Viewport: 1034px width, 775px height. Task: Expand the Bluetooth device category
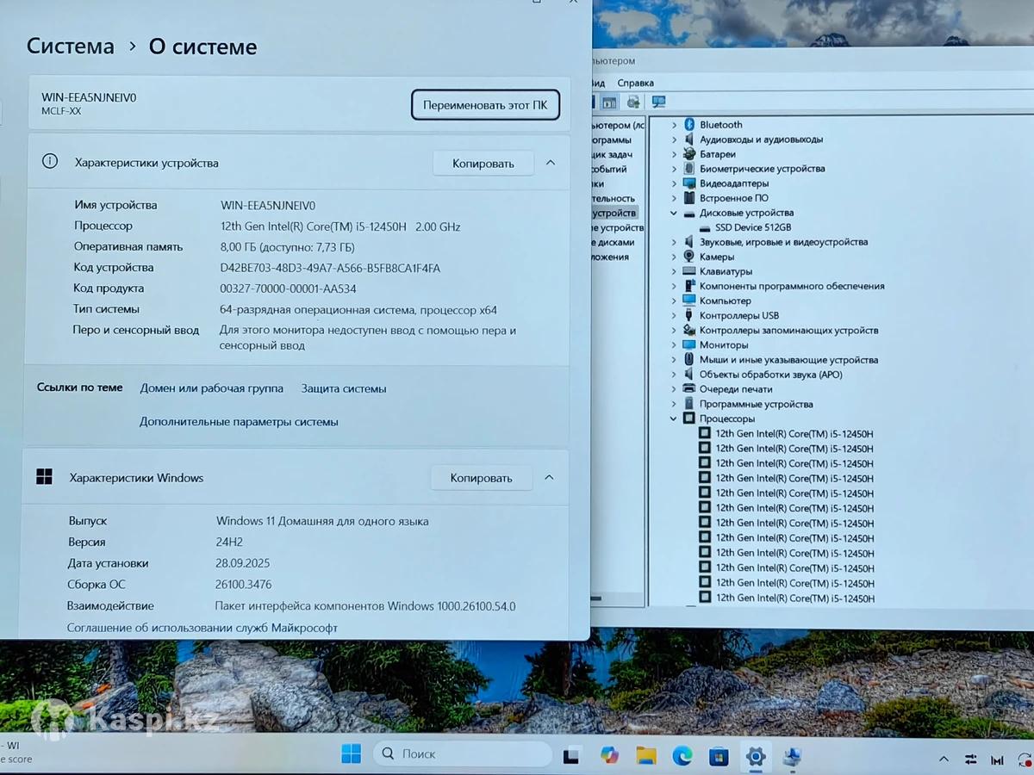coord(675,125)
